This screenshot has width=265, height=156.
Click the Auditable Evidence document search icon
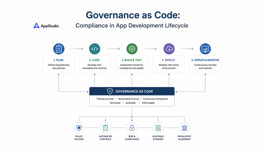[158, 128]
